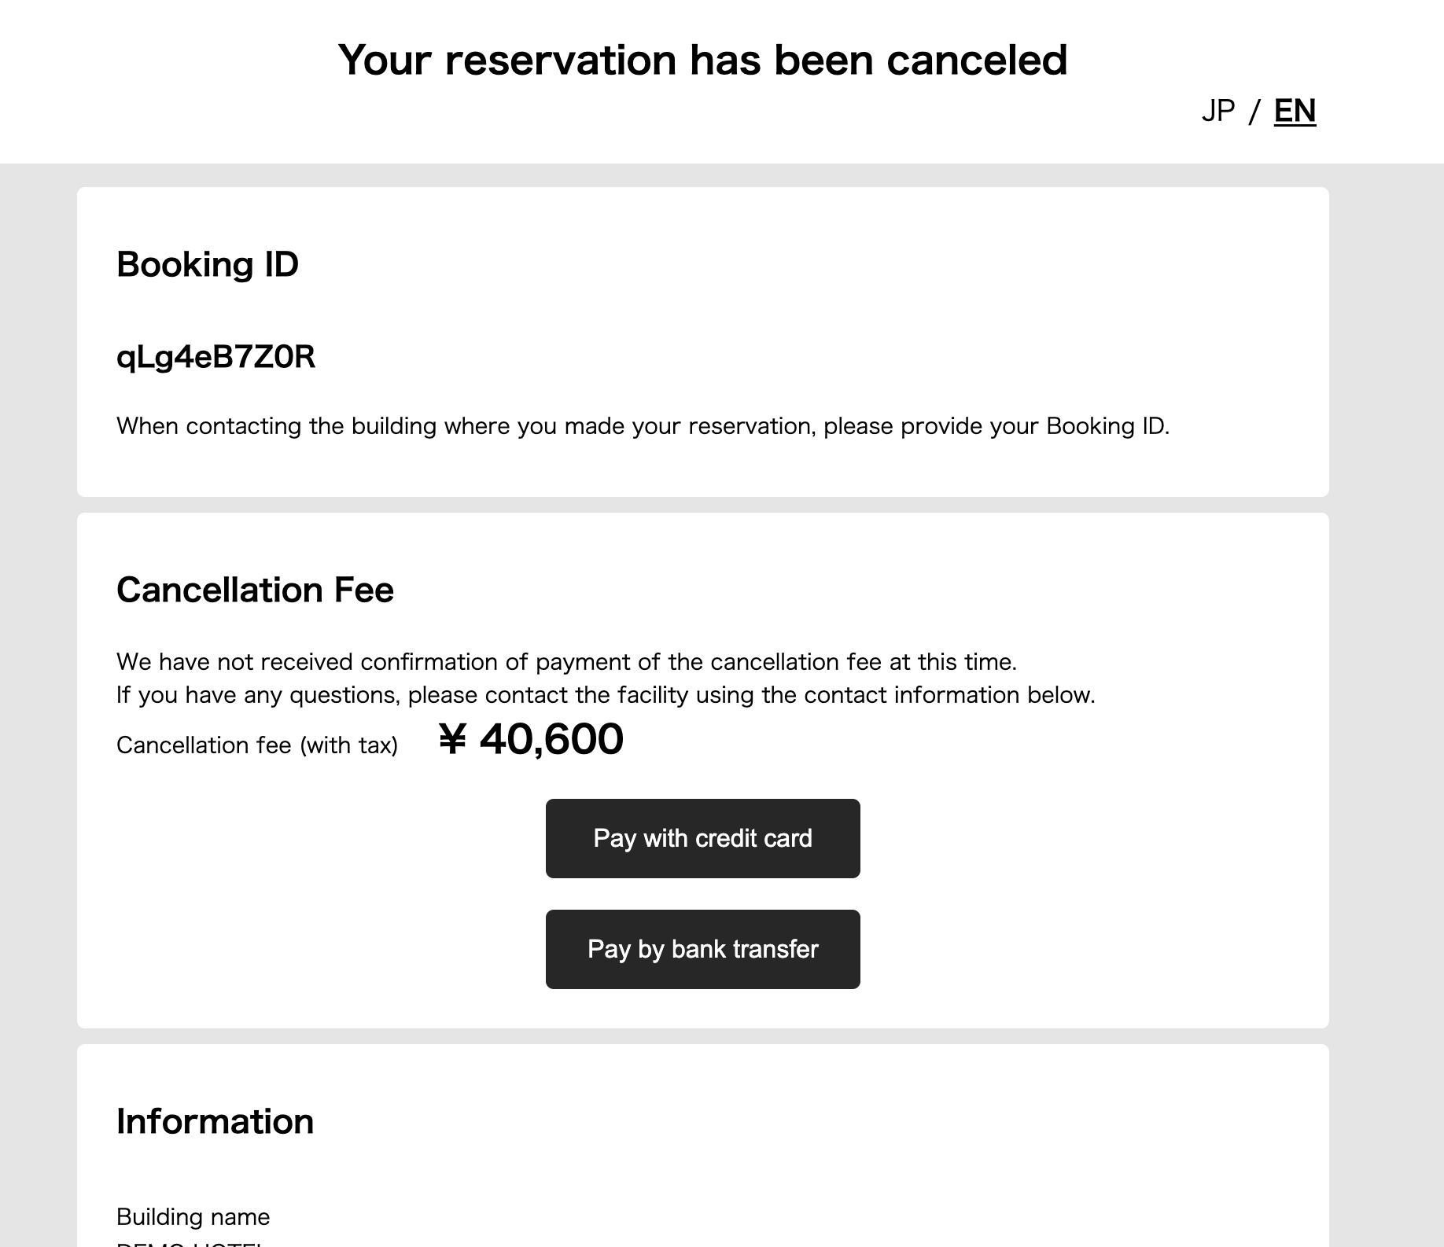
Task: Click the Booking ID heading
Action: (208, 264)
